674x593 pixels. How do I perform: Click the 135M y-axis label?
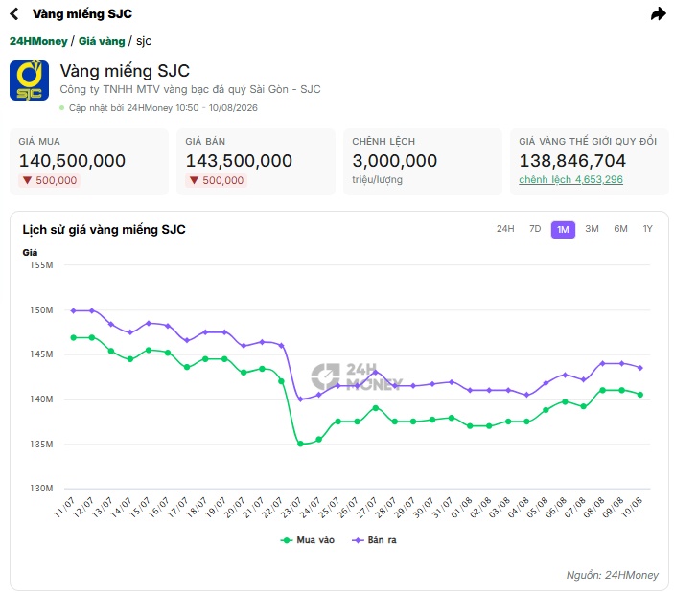tap(41, 444)
